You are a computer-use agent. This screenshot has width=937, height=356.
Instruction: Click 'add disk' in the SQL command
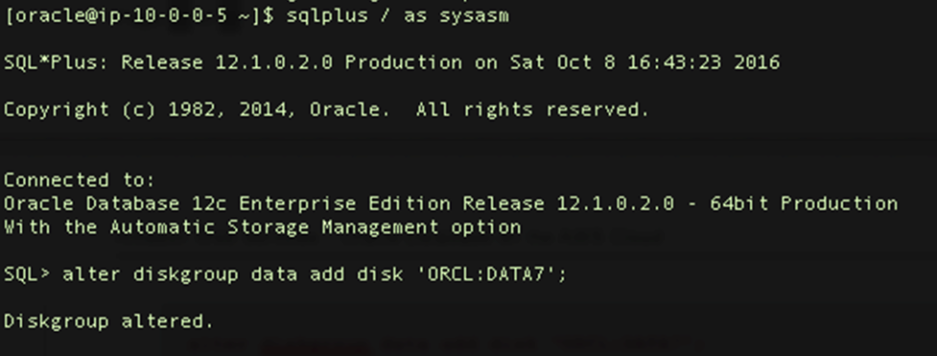pos(356,274)
